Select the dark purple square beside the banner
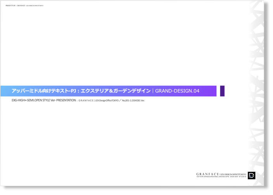Viewport: 273px width, 195px height. 222,91
